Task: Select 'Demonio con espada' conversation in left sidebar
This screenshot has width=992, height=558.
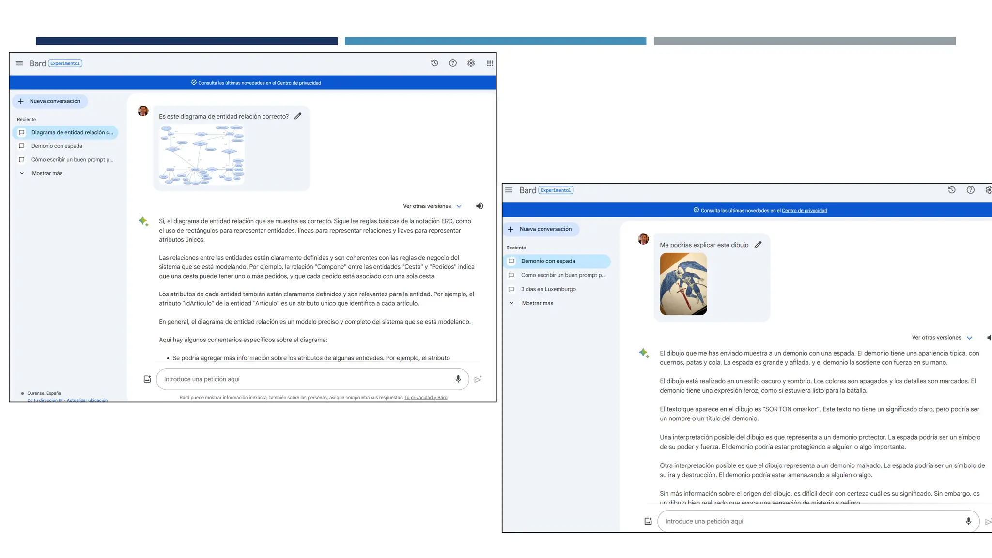Action: point(57,146)
